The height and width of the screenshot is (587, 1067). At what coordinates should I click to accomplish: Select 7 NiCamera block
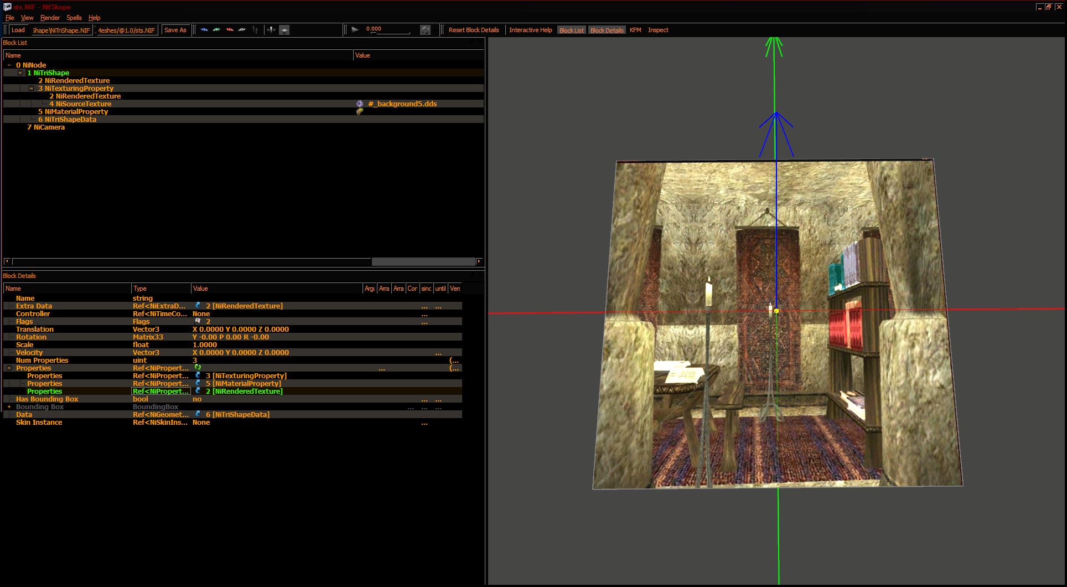46,127
